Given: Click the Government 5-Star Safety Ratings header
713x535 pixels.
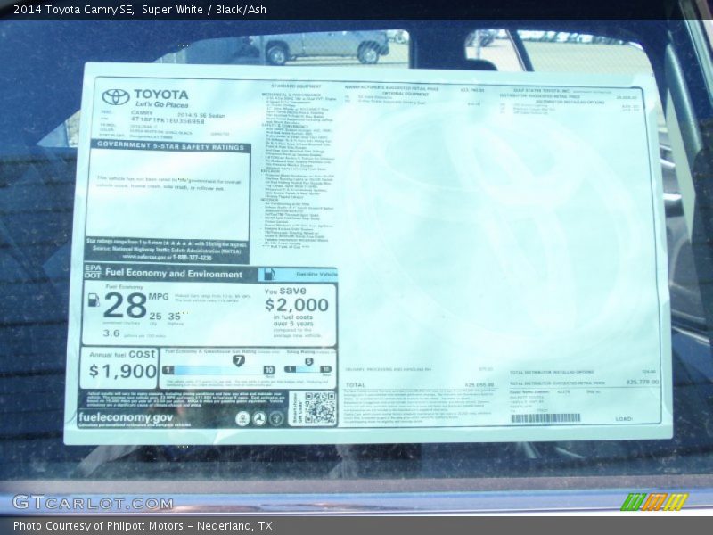Looking at the screenshot, I should 170,145.
